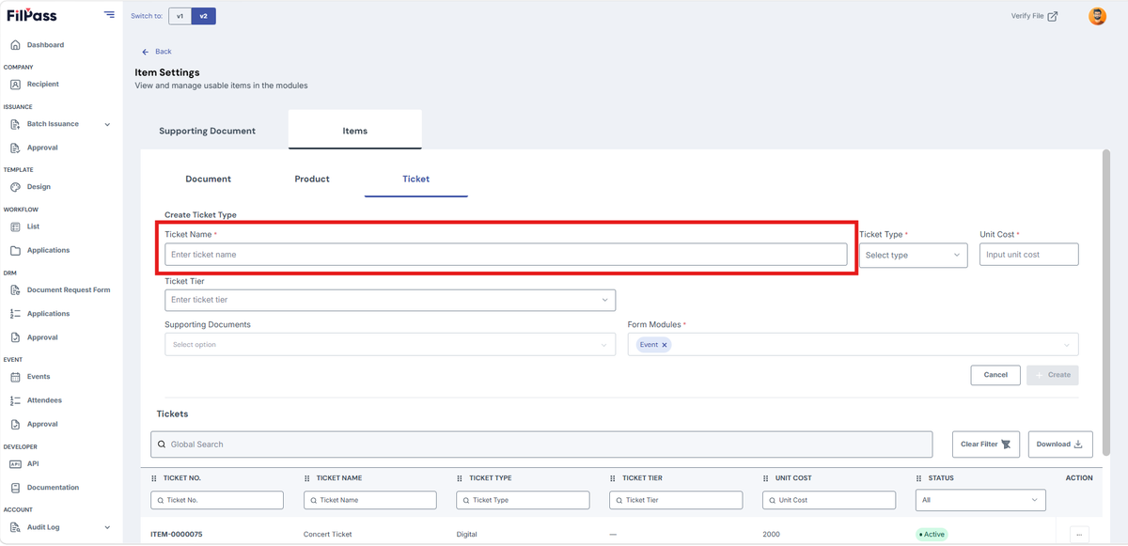Click the Events calendar icon

(15, 377)
